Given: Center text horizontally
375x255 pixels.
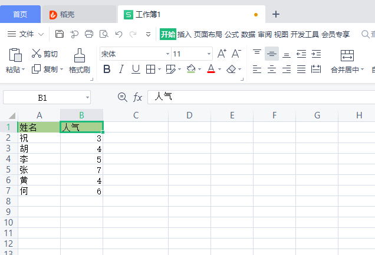Looking at the screenshot, I should [x=272, y=69].
